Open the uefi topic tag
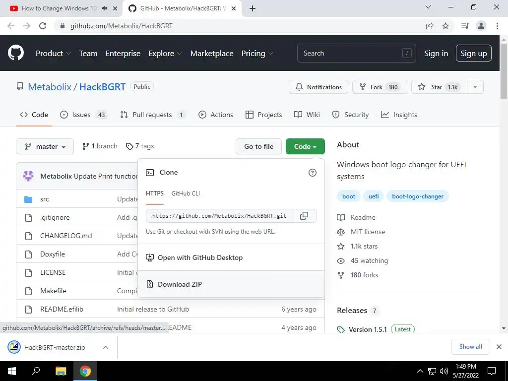This screenshot has height=381, width=508. pyautogui.click(x=374, y=196)
